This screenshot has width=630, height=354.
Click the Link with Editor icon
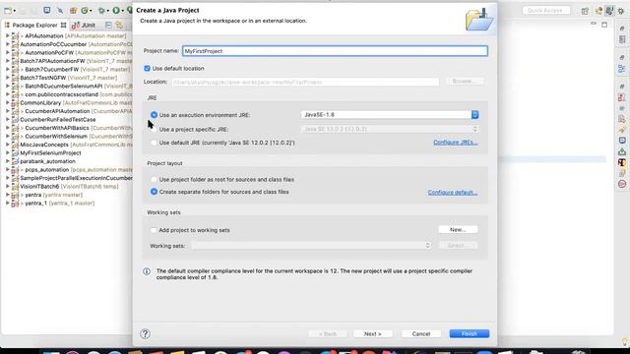[119, 25]
